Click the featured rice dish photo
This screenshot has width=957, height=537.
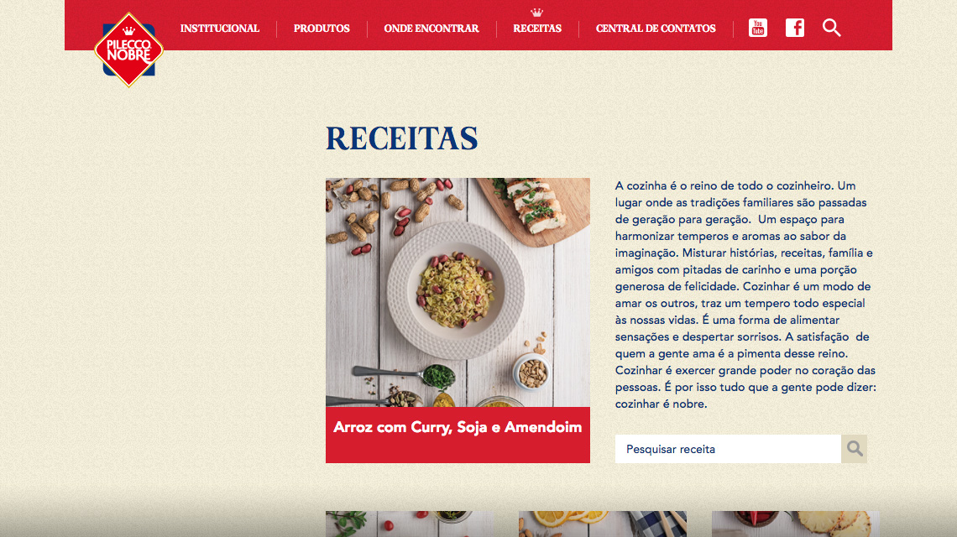click(458, 292)
